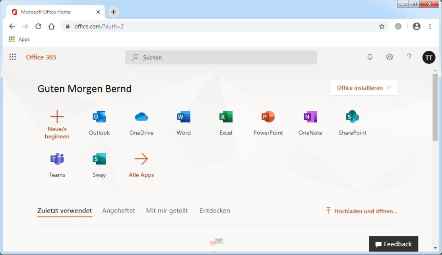Click the green extension icon
442x255 pixels.
pyautogui.click(x=398, y=27)
